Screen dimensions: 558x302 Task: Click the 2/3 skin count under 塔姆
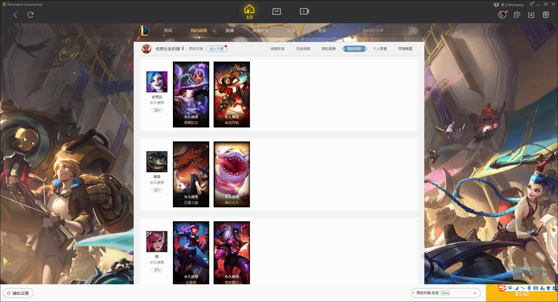[x=157, y=190]
